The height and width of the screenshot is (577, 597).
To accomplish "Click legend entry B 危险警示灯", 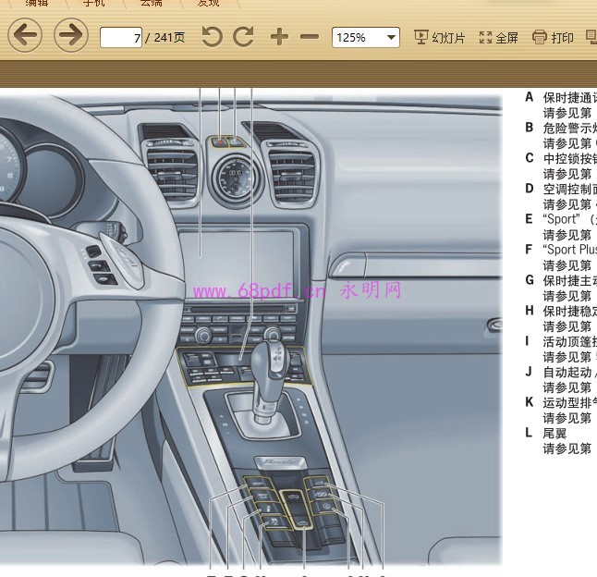I will (561, 128).
